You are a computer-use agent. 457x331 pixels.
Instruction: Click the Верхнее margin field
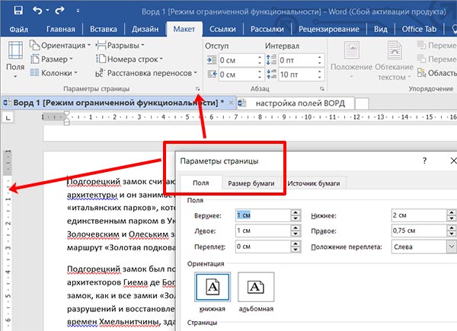point(264,215)
